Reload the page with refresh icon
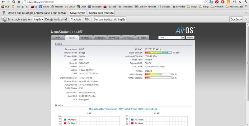The width and height of the screenshot is (249, 126). (14, 2)
